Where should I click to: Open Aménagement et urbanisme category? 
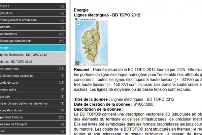click(33, 20)
